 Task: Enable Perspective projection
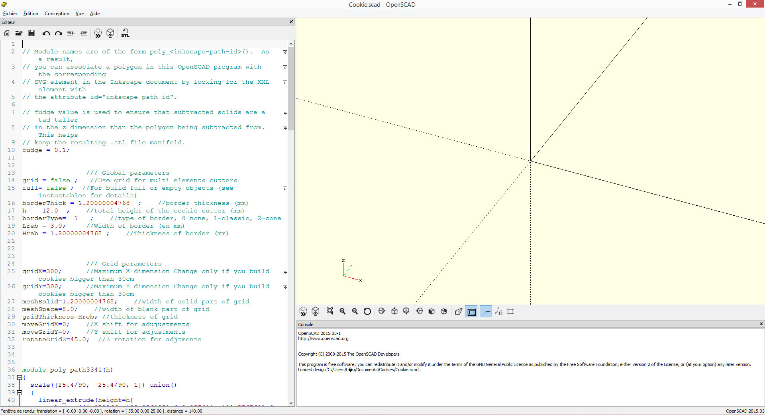coord(459,311)
